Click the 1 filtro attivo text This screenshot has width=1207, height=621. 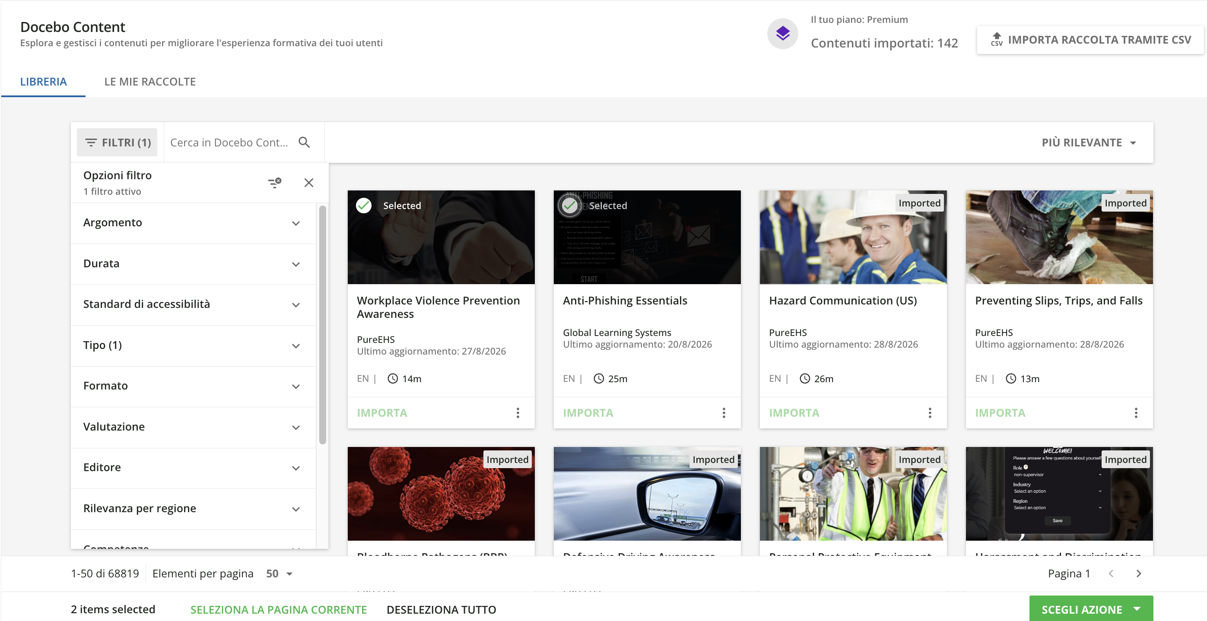(x=112, y=192)
